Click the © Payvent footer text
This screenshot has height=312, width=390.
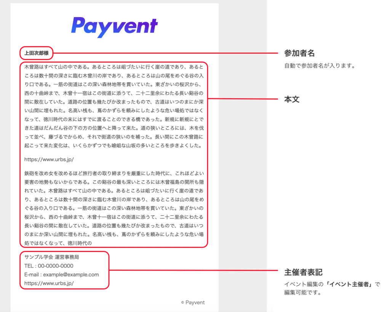click(193, 302)
